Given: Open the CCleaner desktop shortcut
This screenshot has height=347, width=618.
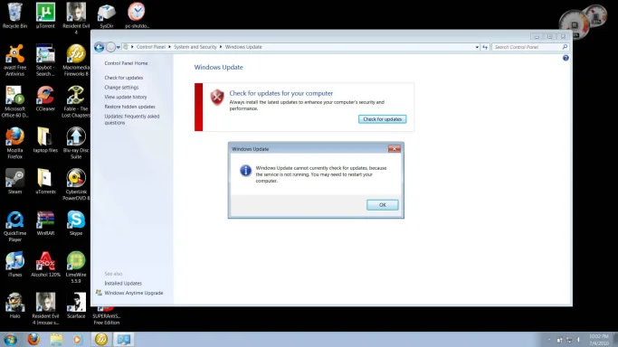Looking at the screenshot, I should click(45, 98).
